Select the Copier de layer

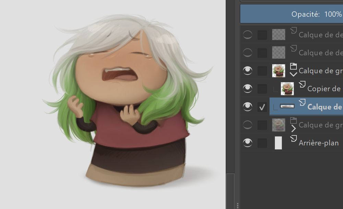coord(324,89)
